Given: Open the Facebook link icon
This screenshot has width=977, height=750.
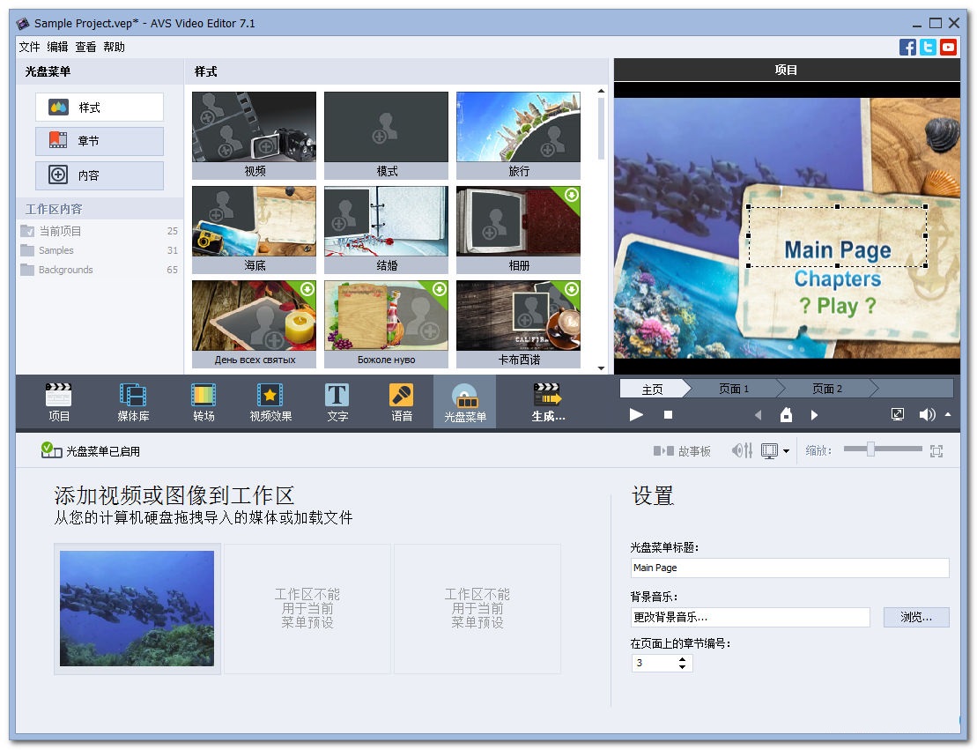Looking at the screenshot, I should tap(907, 48).
